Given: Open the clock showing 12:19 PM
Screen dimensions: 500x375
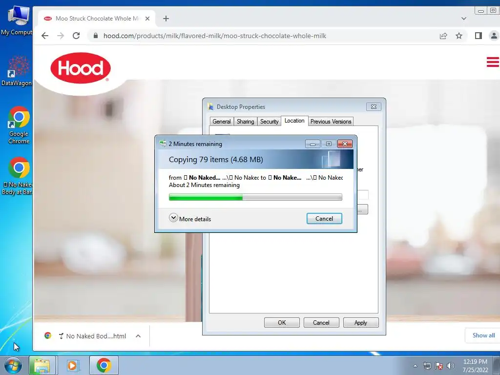Looking at the screenshot, I should (475, 366).
